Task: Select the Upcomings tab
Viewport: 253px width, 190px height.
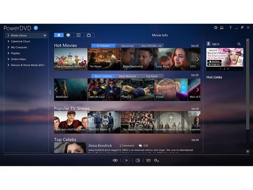Action: pyautogui.click(x=127, y=46)
